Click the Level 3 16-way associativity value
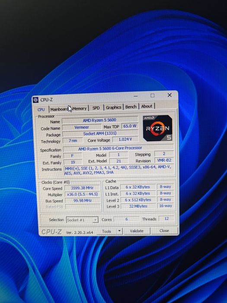The width and height of the screenshot is (227, 303). [x=166, y=206]
